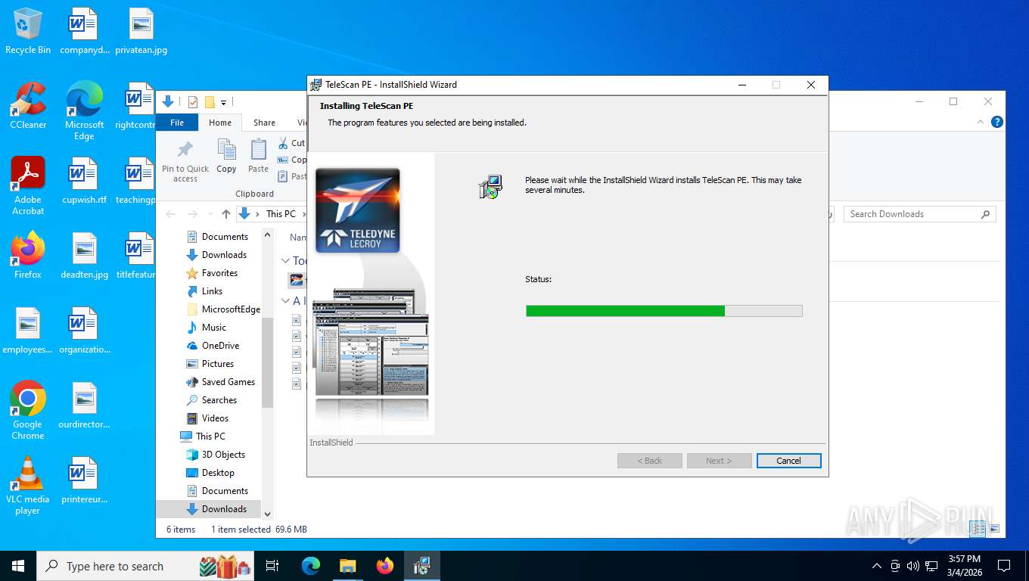This screenshot has height=581, width=1029.
Task: Open Firefox desktop shortcut
Action: 28,256
